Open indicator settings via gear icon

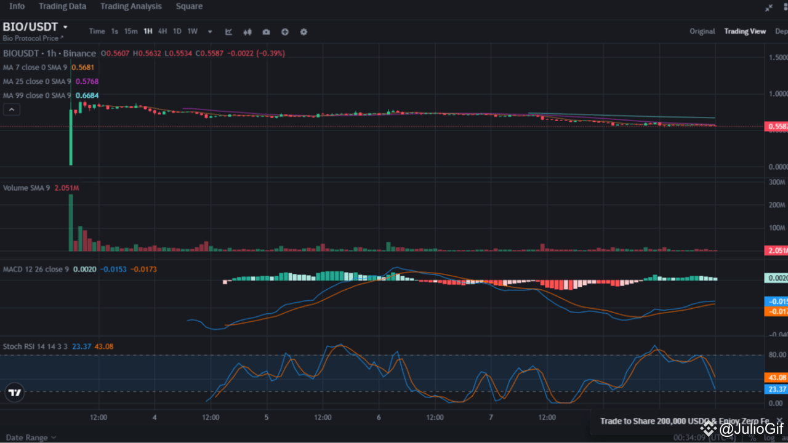pos(303,31)
